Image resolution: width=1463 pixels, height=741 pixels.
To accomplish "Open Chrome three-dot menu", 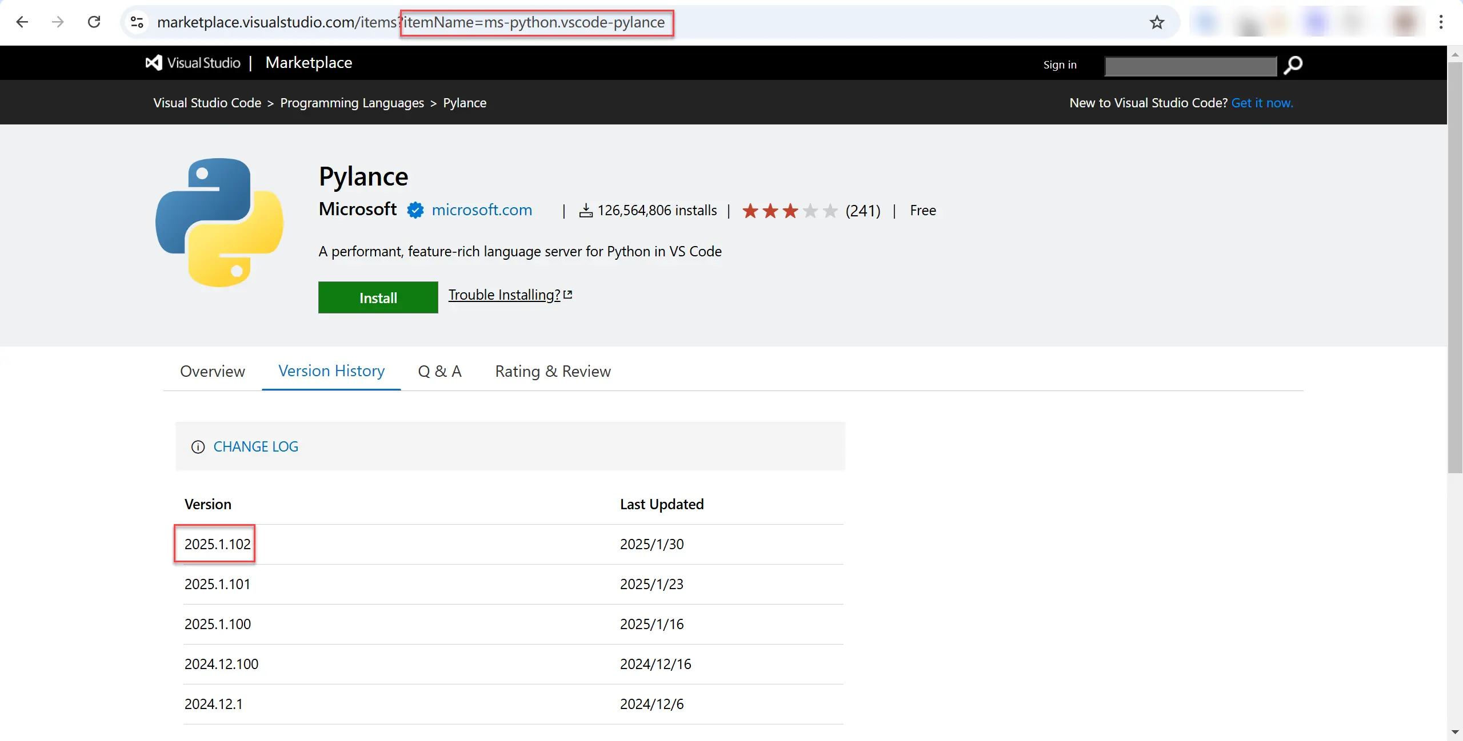I will pos(1441,22).
